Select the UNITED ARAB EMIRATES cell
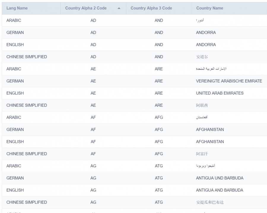 [220, 93]
